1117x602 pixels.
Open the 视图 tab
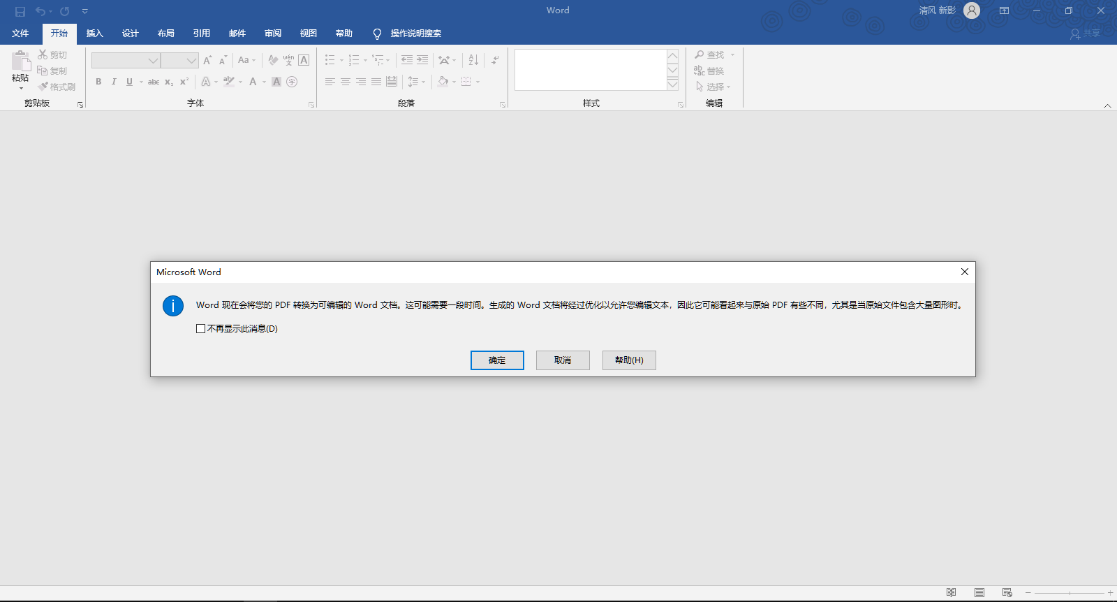[308, 34]
